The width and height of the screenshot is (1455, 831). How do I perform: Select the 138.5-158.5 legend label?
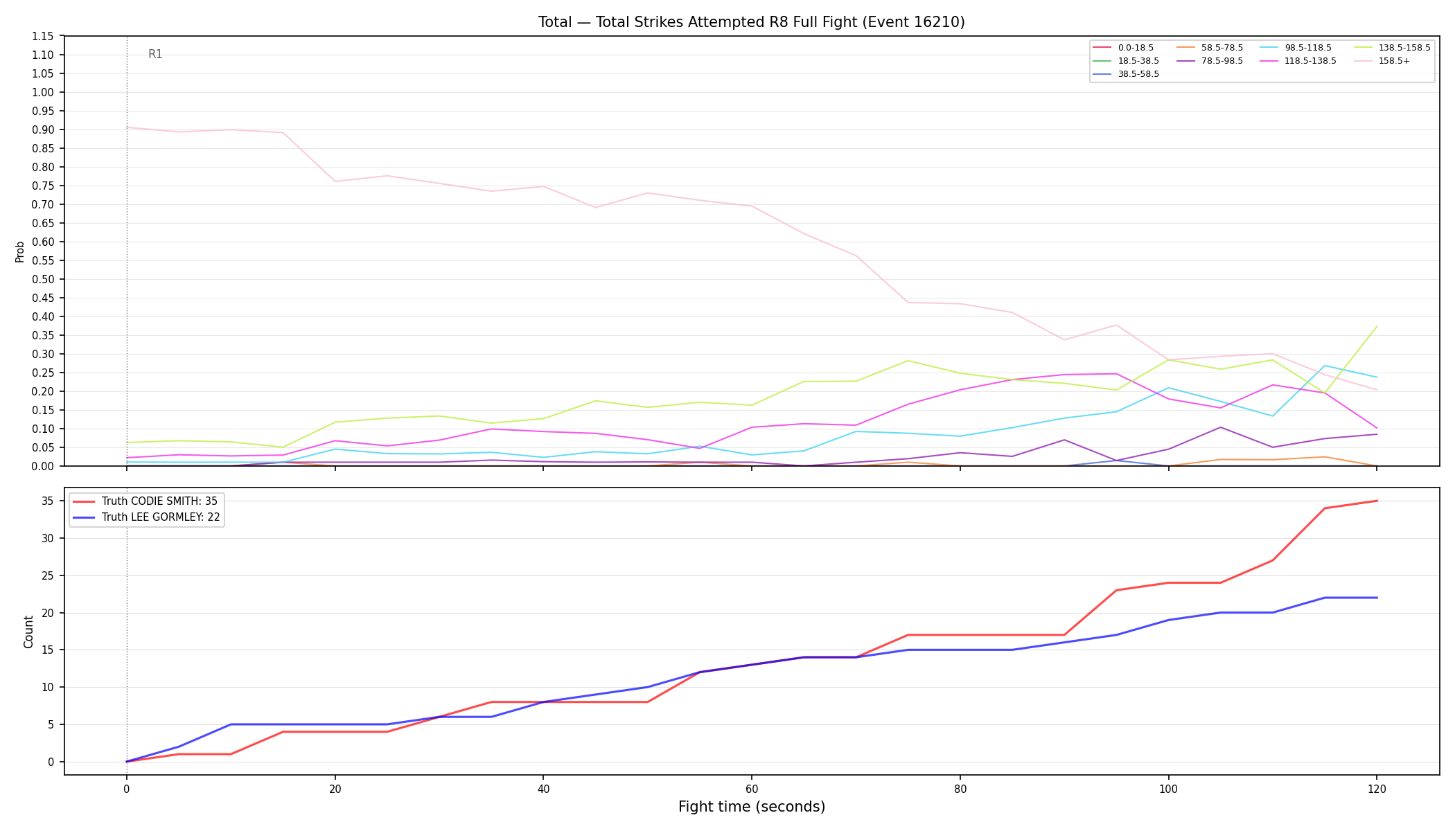tap(1404, 48)
